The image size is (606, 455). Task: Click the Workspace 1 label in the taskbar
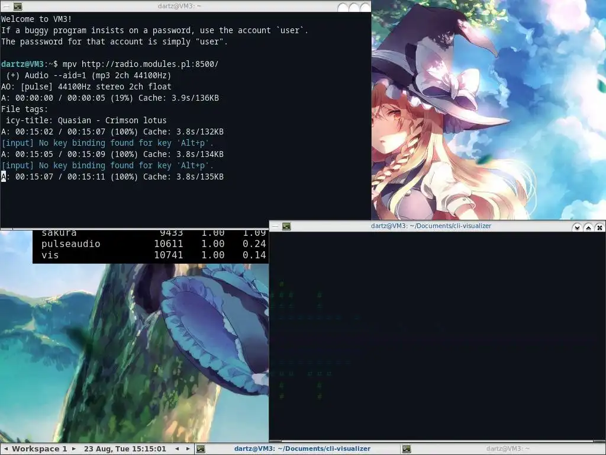coord(40,449)
